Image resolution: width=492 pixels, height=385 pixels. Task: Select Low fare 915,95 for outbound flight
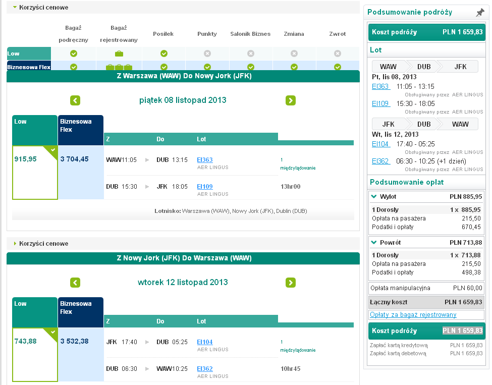(x=35, y=172)
